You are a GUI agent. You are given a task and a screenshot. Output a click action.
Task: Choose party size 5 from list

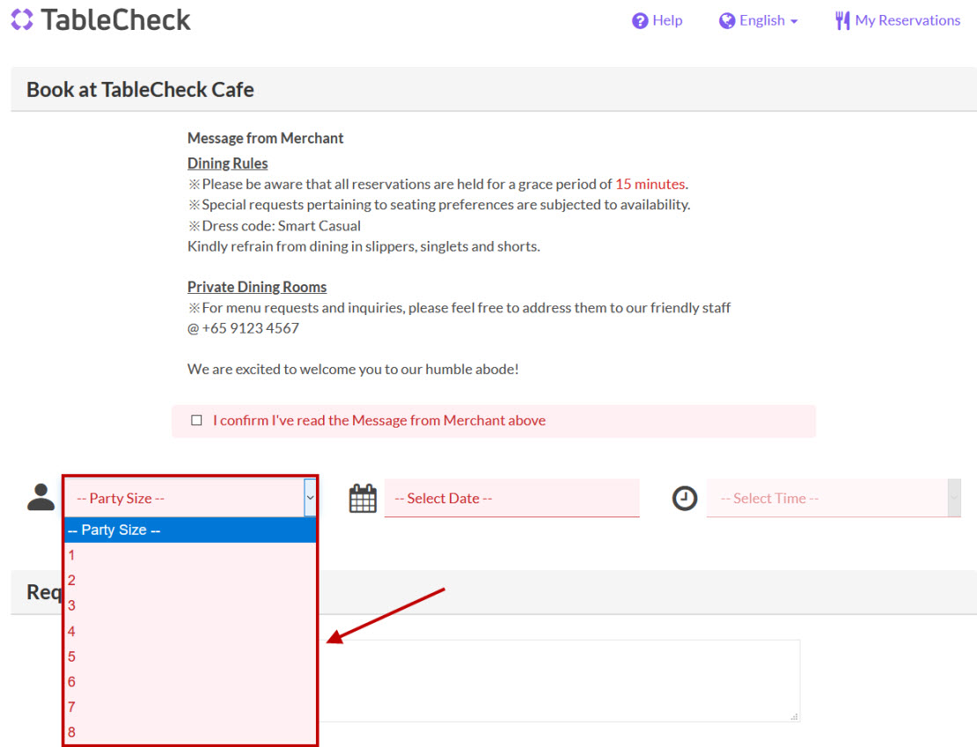click(190, 656)
